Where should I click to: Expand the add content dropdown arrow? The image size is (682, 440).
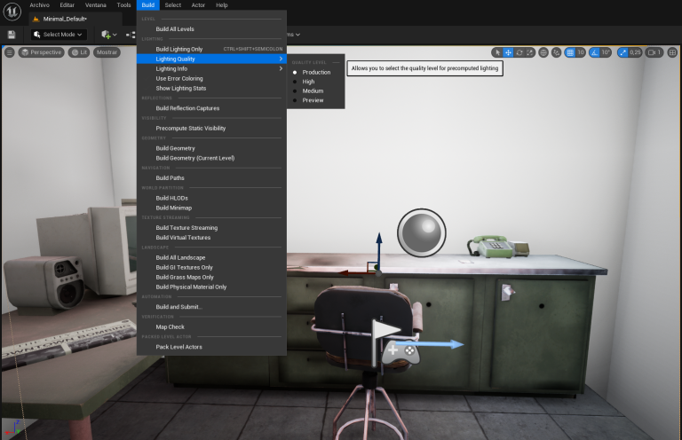[115, 35]
